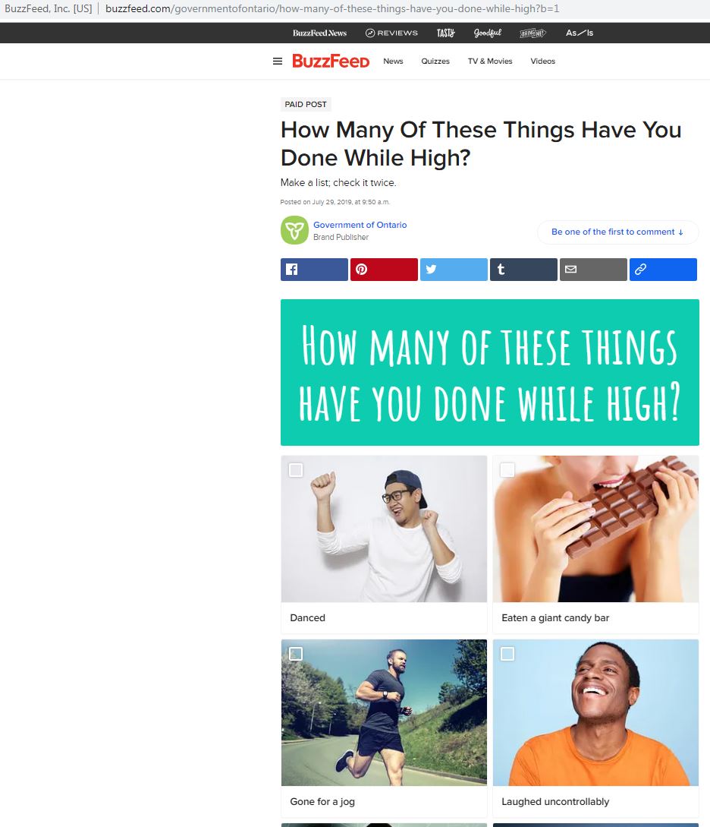Open the TV & Movies section
The height and width of the screenshot is (827, 710).
(x=490, y=62)
